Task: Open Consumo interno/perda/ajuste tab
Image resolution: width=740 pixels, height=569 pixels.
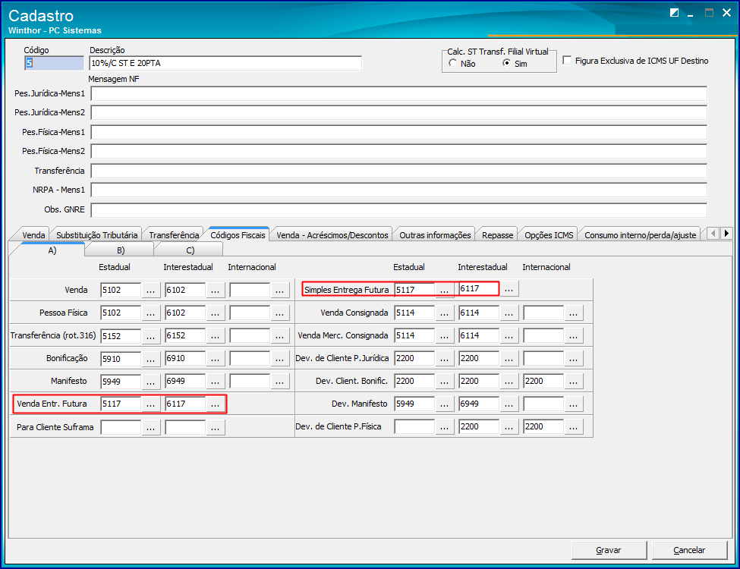Action: [x=640, y=235]
